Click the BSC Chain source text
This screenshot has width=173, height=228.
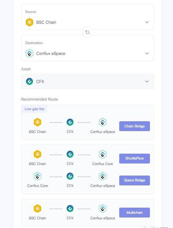coord(46,23)
